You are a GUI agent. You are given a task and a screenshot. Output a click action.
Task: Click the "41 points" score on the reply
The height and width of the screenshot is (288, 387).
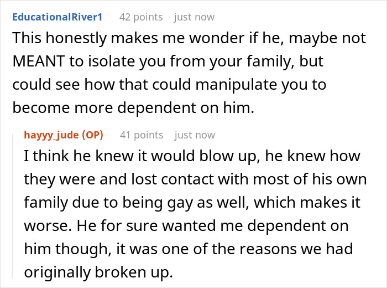pos(142,135)
